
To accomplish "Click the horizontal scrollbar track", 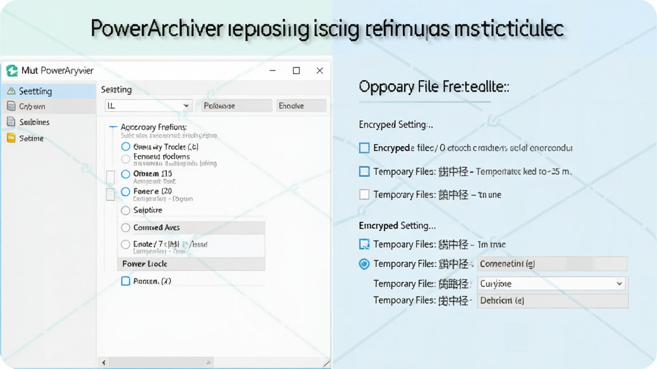I will pyautogui.click(x=216, y=363).
